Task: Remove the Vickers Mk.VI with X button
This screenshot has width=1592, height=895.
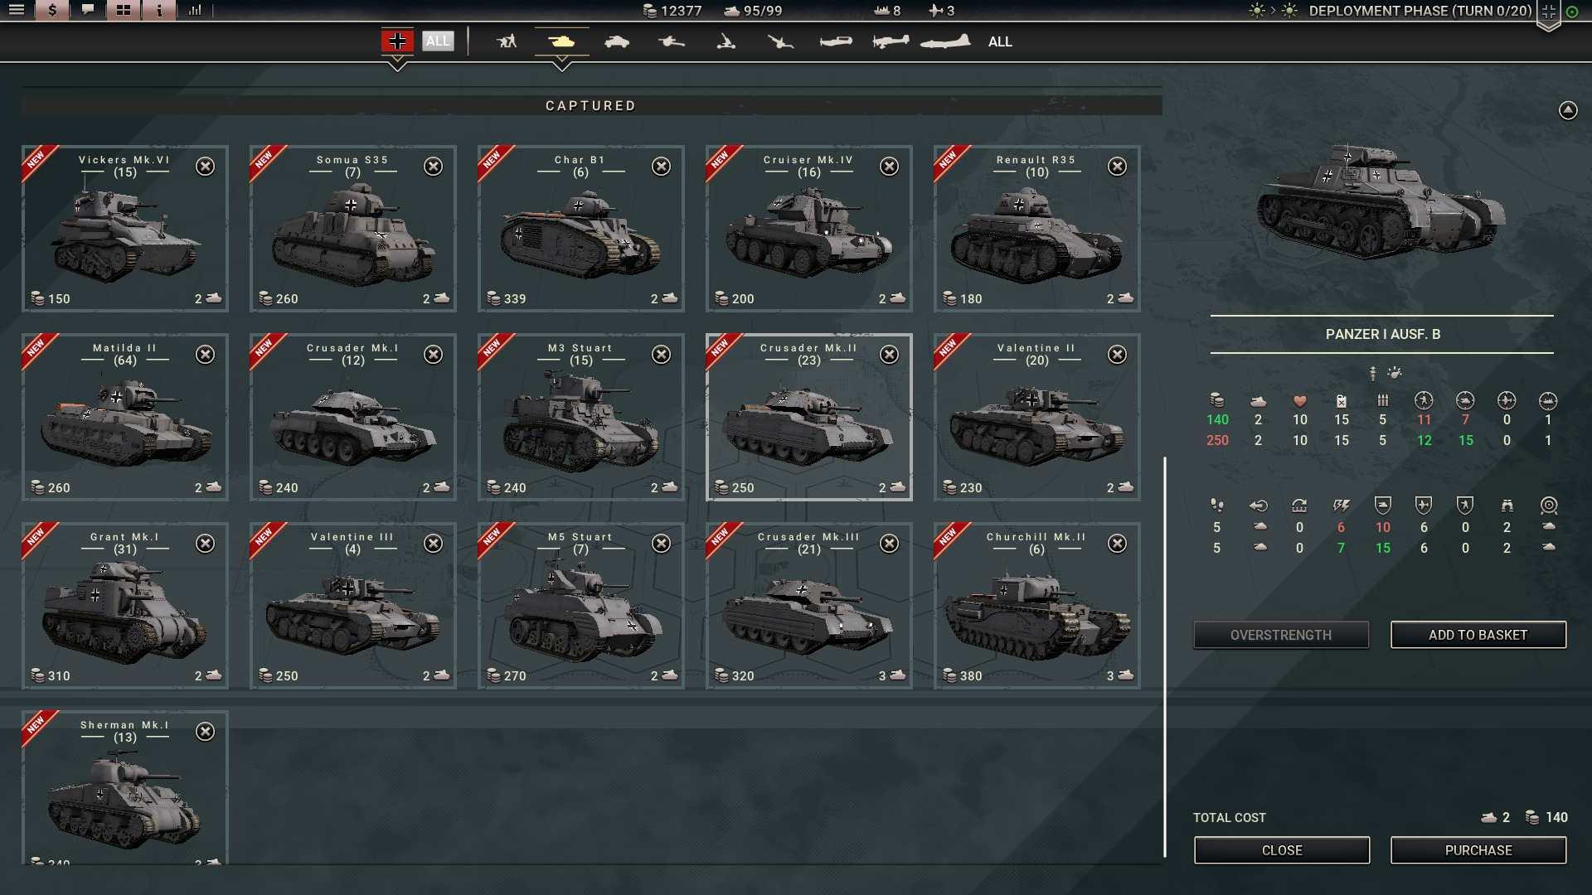Action: click(x=205, y=167)
